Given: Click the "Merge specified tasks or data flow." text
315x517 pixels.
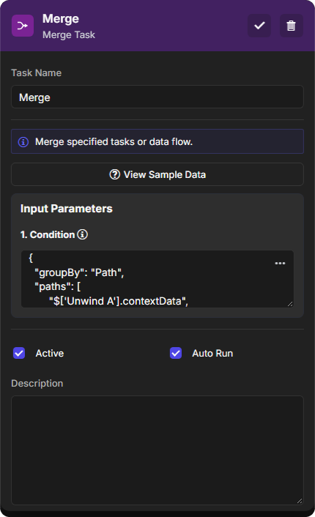Looking at the screenshot, I should (x=114, y=142).
